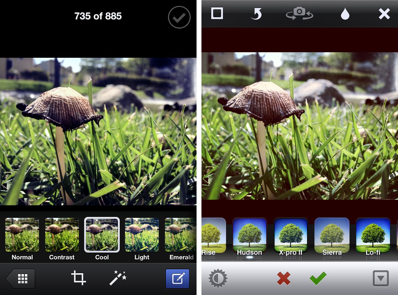Rotate the photo with curved arrow icon
Screen dimensions: 398x295
[x=256, y=14]
